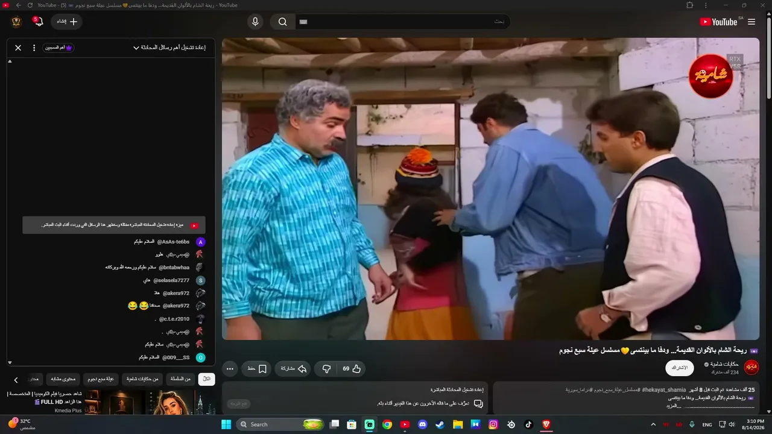The width and height of the screenshot is (772, 434).
Task: Open the حكايات شامية channel avatar
Action: tap(751, 368)
